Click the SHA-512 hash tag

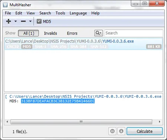98,47
